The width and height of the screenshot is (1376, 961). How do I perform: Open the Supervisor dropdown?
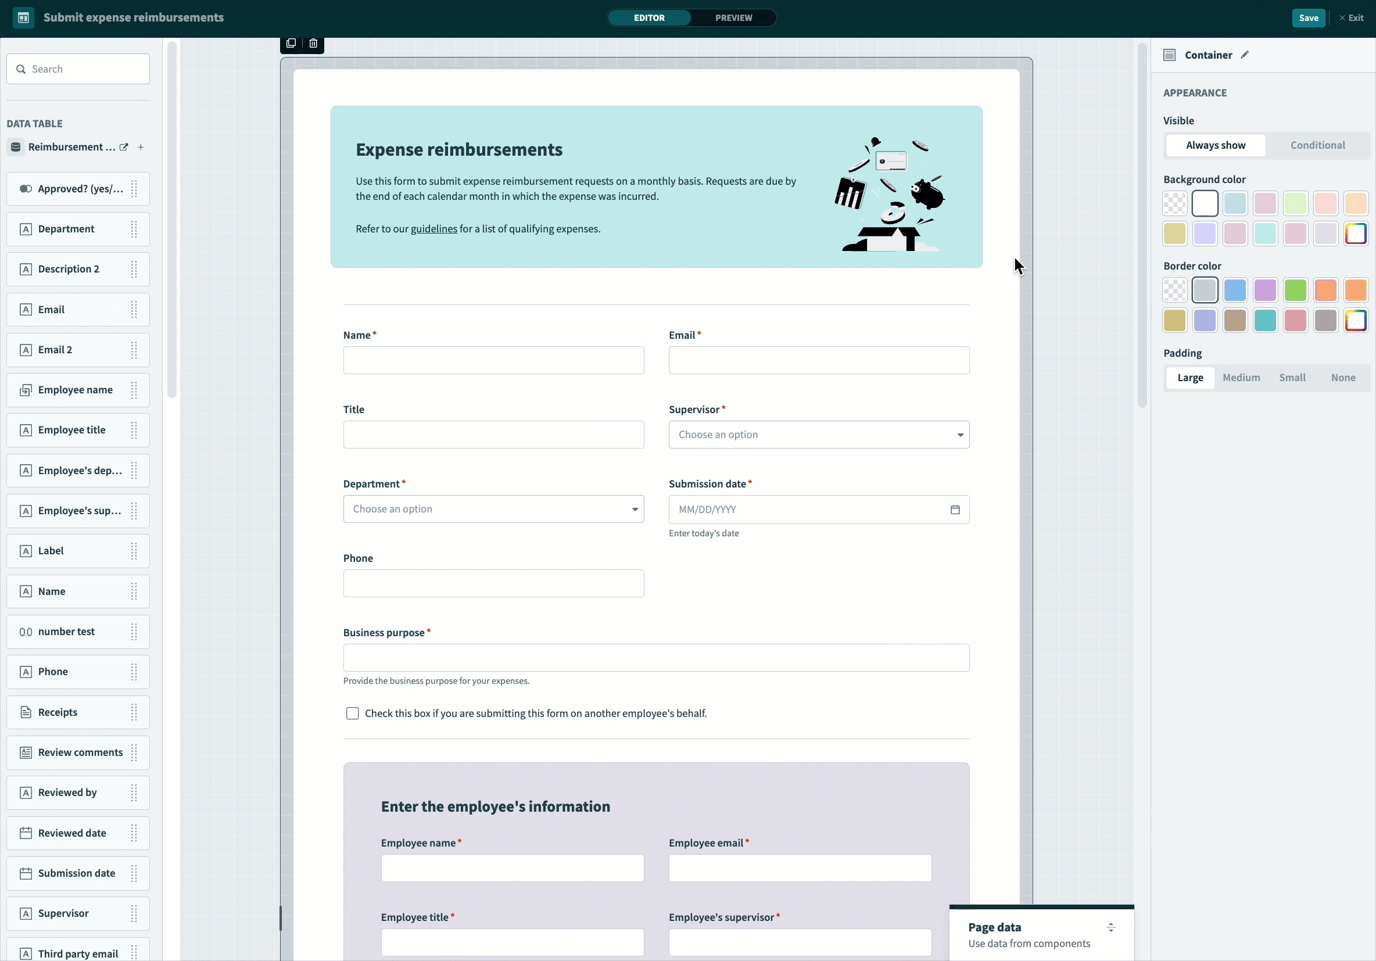pyautogui.click(x=819, y=435)
